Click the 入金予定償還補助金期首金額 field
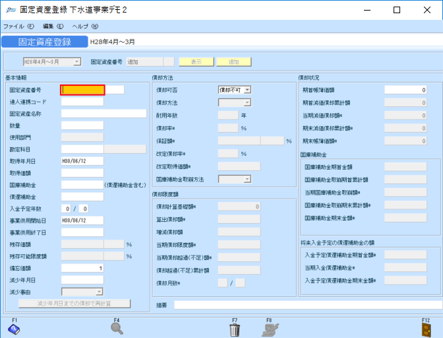This screenshot has width=443, height=338. point(405,255)
